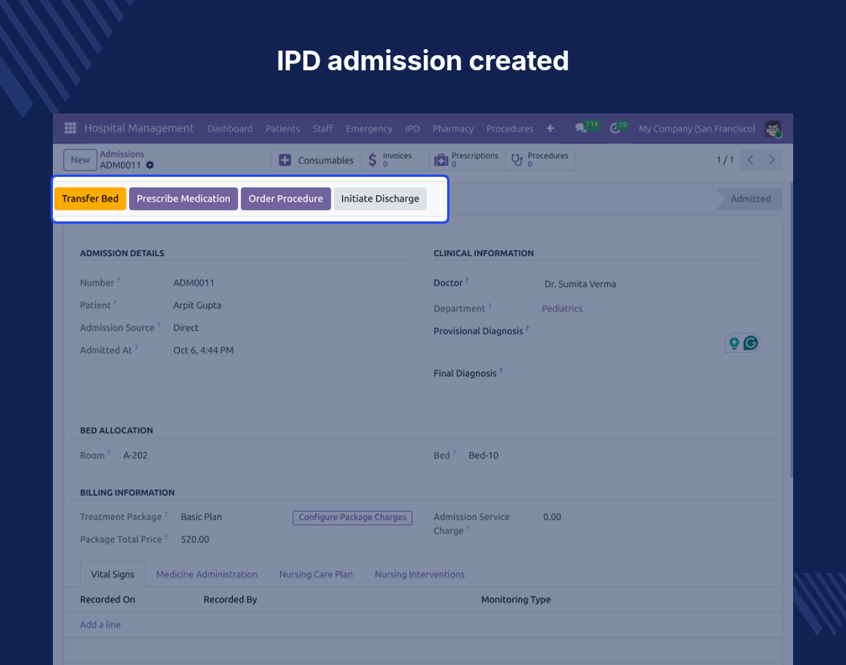Open the Procedures top menu
Screen dimensions: 846x665
(510, 128)
